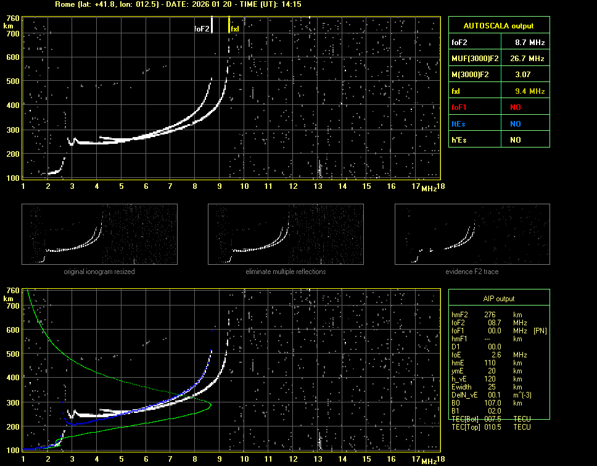The image size is (597, 466).
Task: Click the blue ftEs label
Action: tap(458, 123)
